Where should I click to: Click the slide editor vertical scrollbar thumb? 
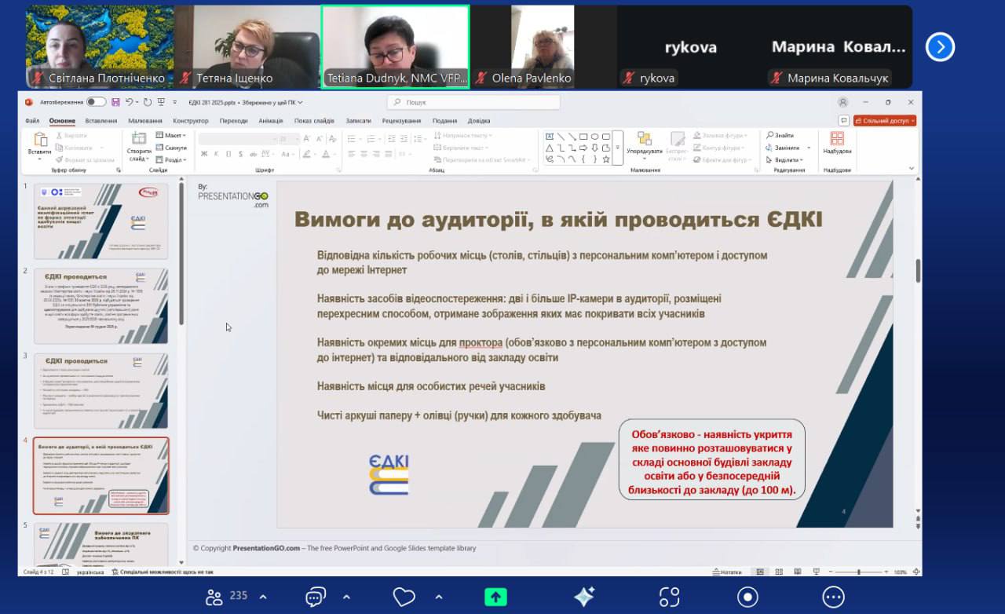click(x=918, y=270)
